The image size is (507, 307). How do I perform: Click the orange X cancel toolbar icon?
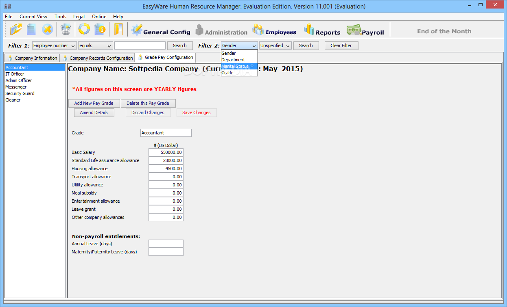47,29
